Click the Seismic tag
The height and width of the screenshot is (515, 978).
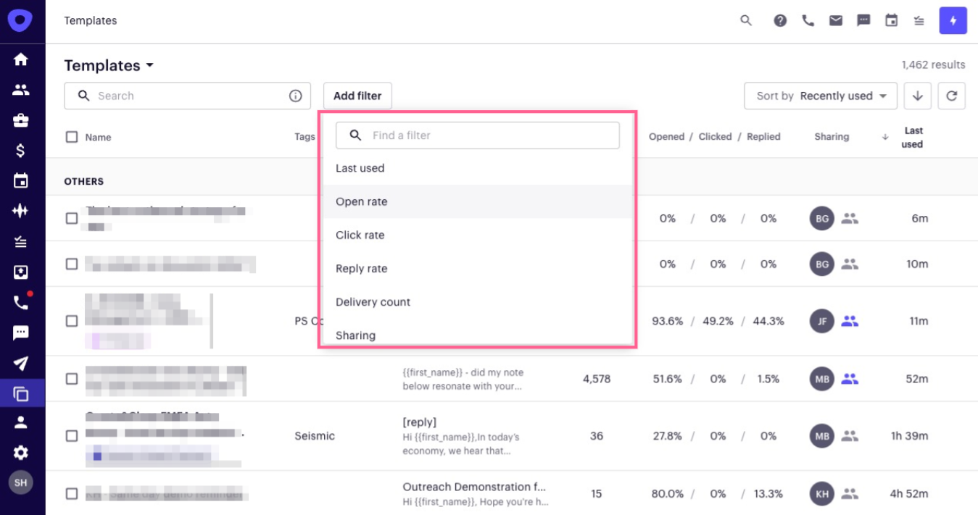[315, 436]
